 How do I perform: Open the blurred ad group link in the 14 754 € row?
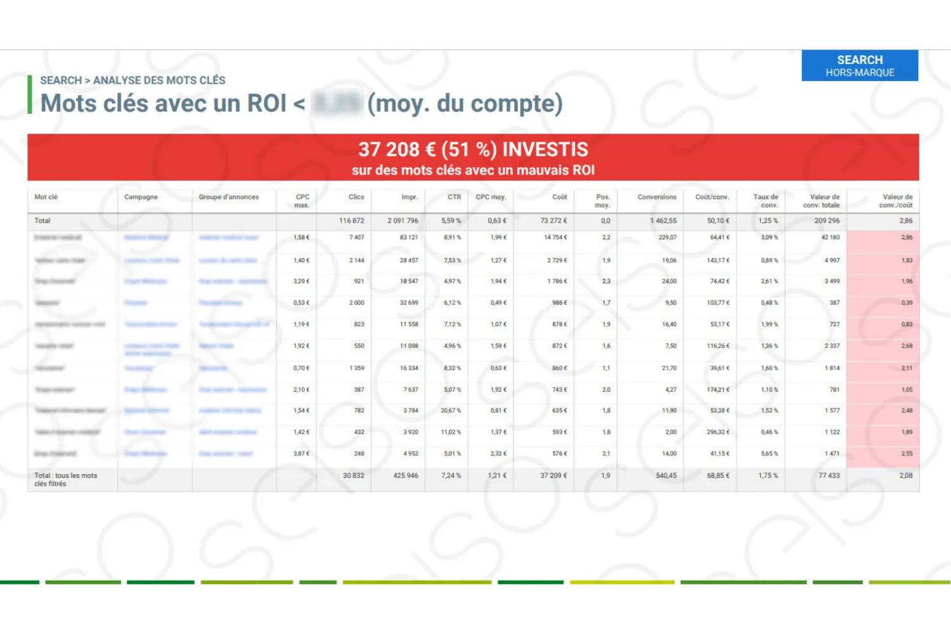(229, 237)
